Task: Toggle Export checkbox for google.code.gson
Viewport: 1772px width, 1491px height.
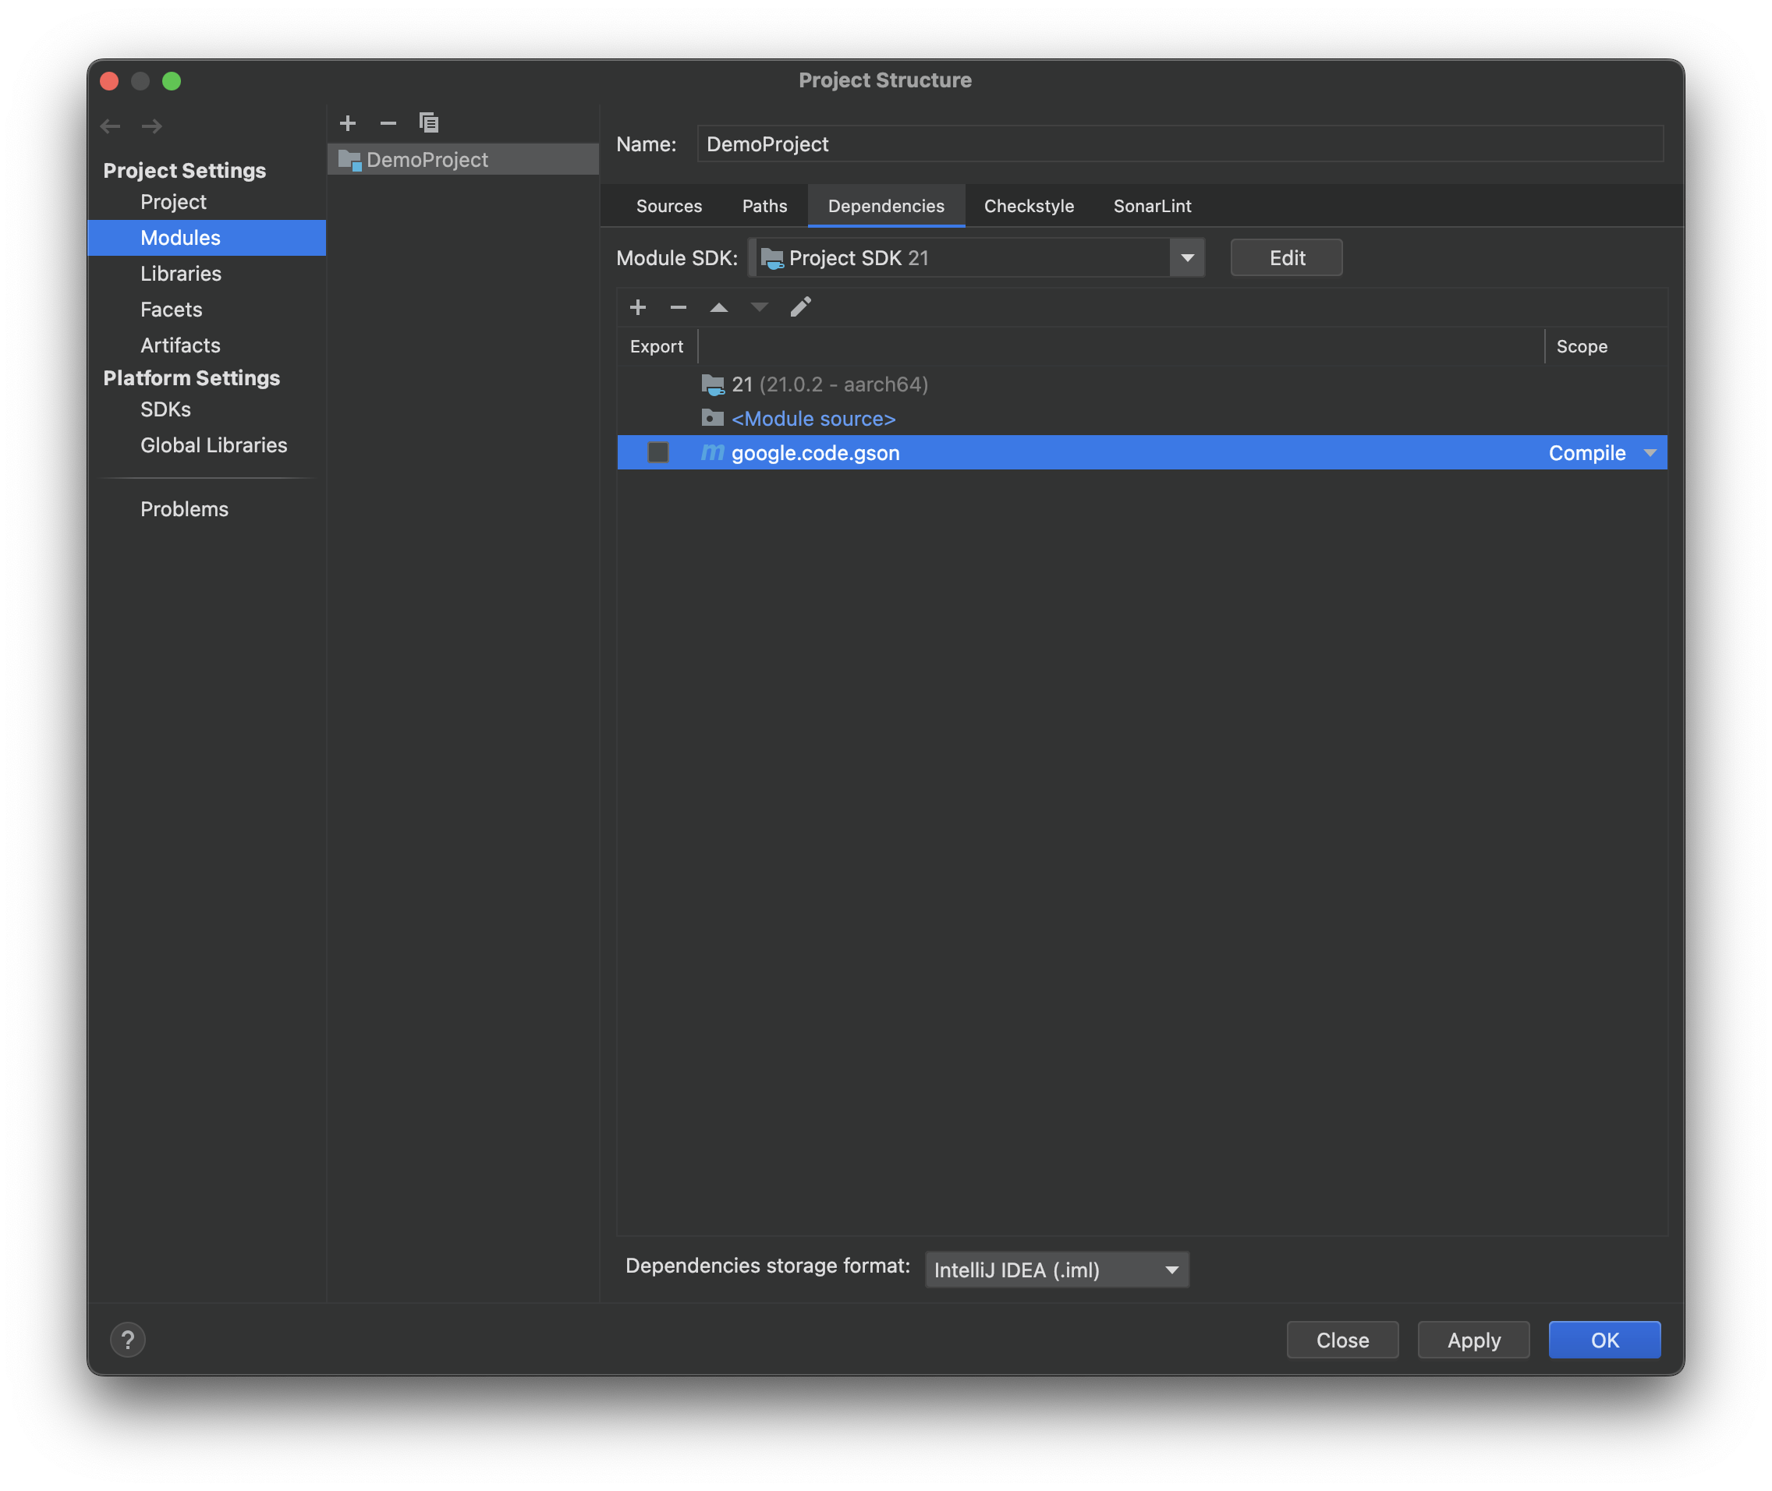Action: (657, 453)
